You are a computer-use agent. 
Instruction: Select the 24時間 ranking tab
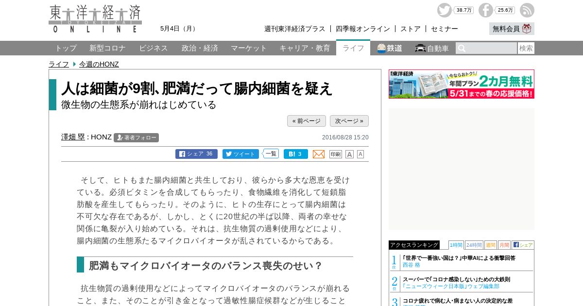pyautogui.click(x=474, y=245)
